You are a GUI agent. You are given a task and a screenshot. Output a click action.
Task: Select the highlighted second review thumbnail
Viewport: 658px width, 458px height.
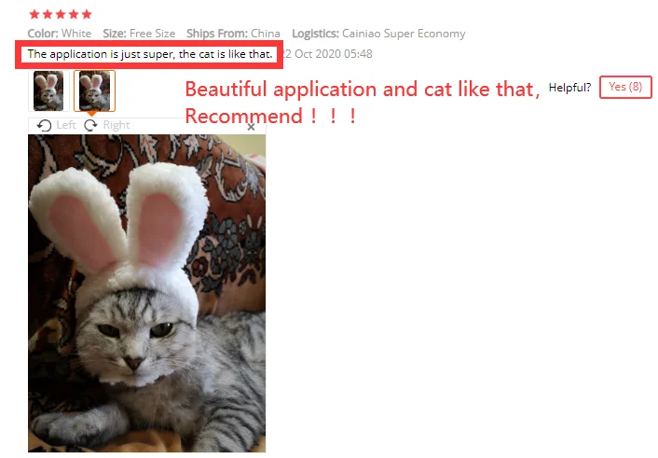pos(94,90)
